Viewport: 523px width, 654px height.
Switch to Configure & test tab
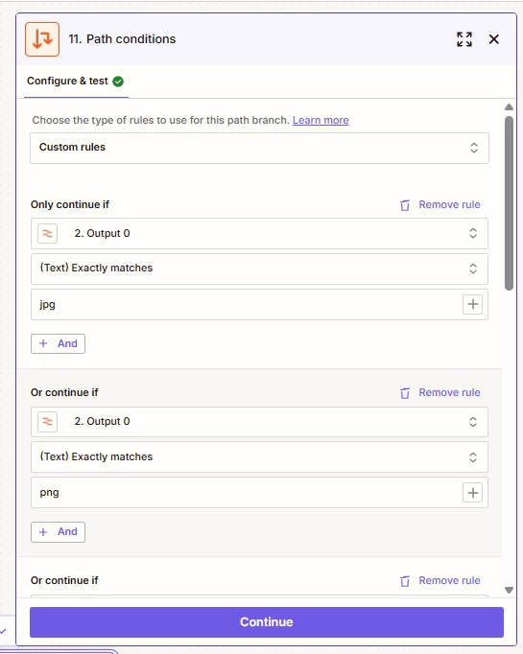(x=76, y=81)
